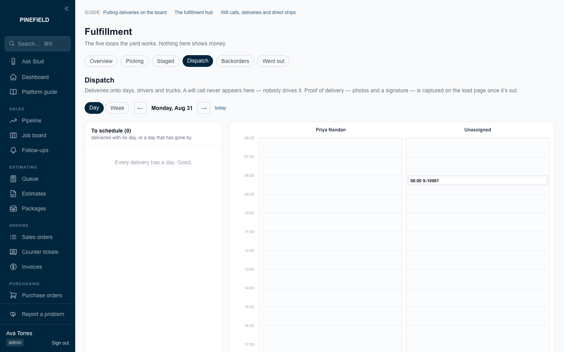Viewport: 564px width, 352px height.
Task: Click the Report a problem icon
Action: click(x=13, y=314)
